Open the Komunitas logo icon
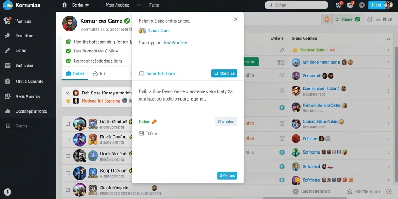398x199 pixels. click(x=8, y=5)
